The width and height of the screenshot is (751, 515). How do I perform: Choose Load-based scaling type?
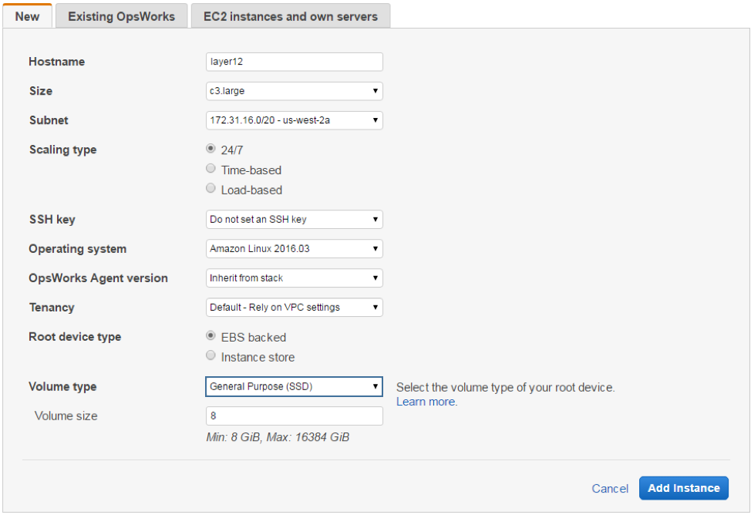(x=211, y=189)
